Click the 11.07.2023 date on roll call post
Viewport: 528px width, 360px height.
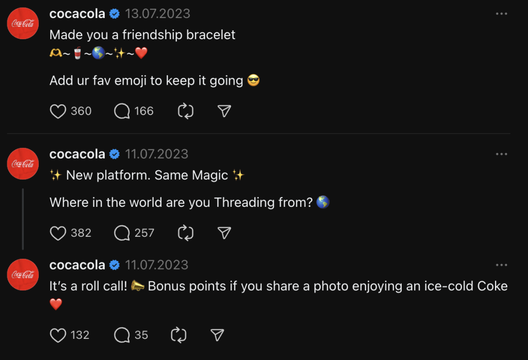coord(156,265)
